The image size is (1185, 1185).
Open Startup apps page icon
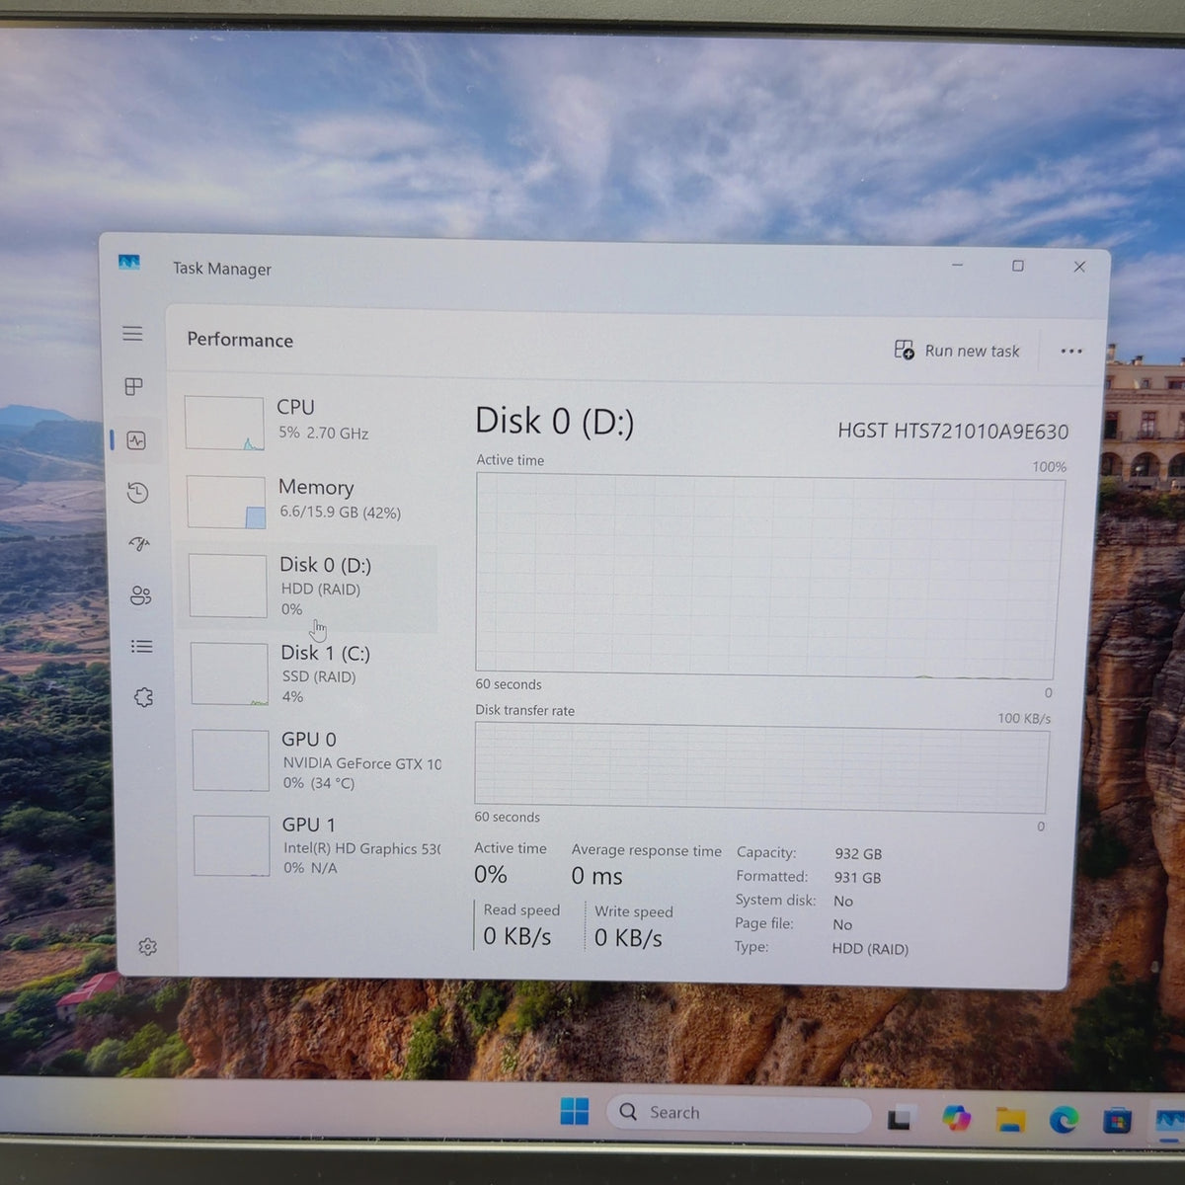139,543
